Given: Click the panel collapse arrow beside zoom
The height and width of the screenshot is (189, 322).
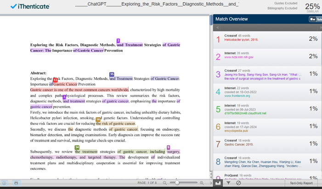Looking at the screenshot, I should pos(211,183).
